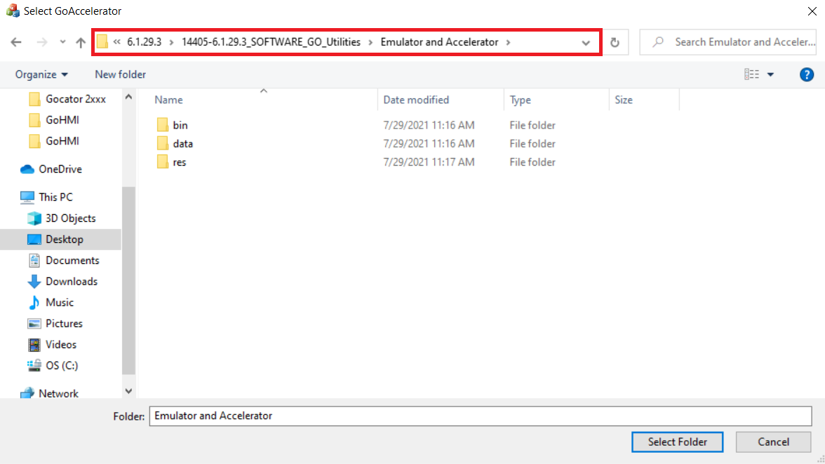
Task: Open Videos in the sidebar
Action: tap(52, 345)
